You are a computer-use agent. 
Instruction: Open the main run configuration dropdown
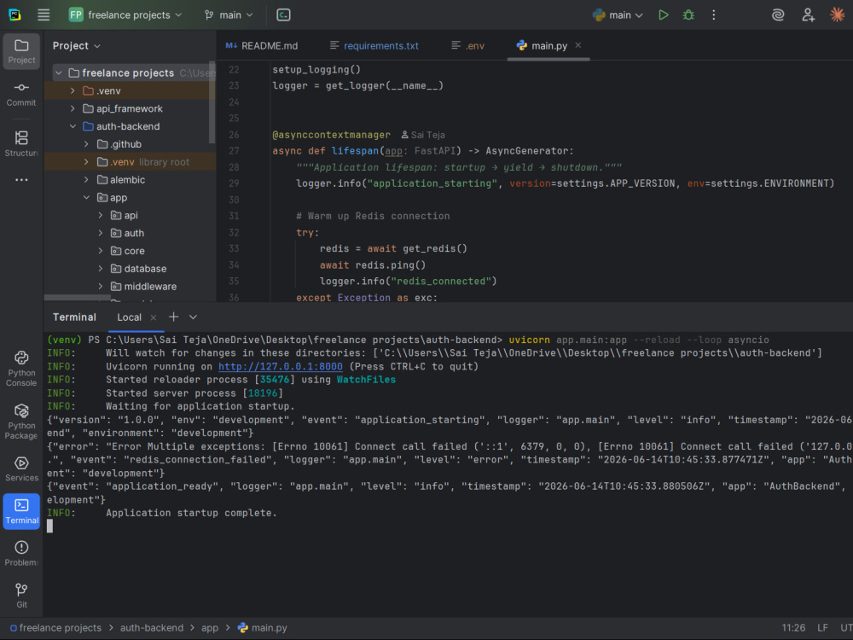click(x=618, y=15)
